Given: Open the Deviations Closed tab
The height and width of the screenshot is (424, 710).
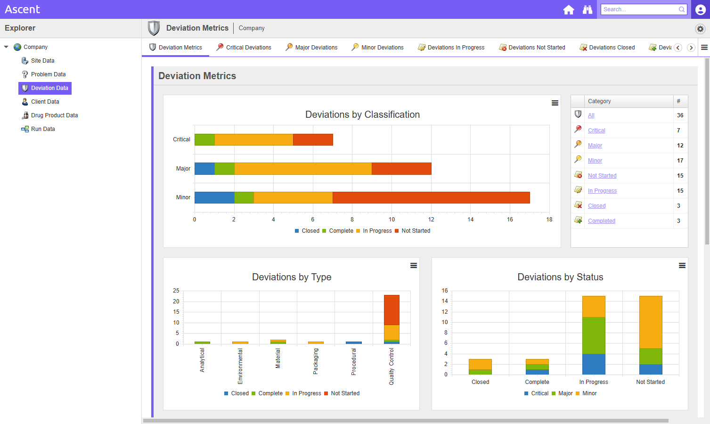Looking at the screenshot, I should tap(607, 48).
